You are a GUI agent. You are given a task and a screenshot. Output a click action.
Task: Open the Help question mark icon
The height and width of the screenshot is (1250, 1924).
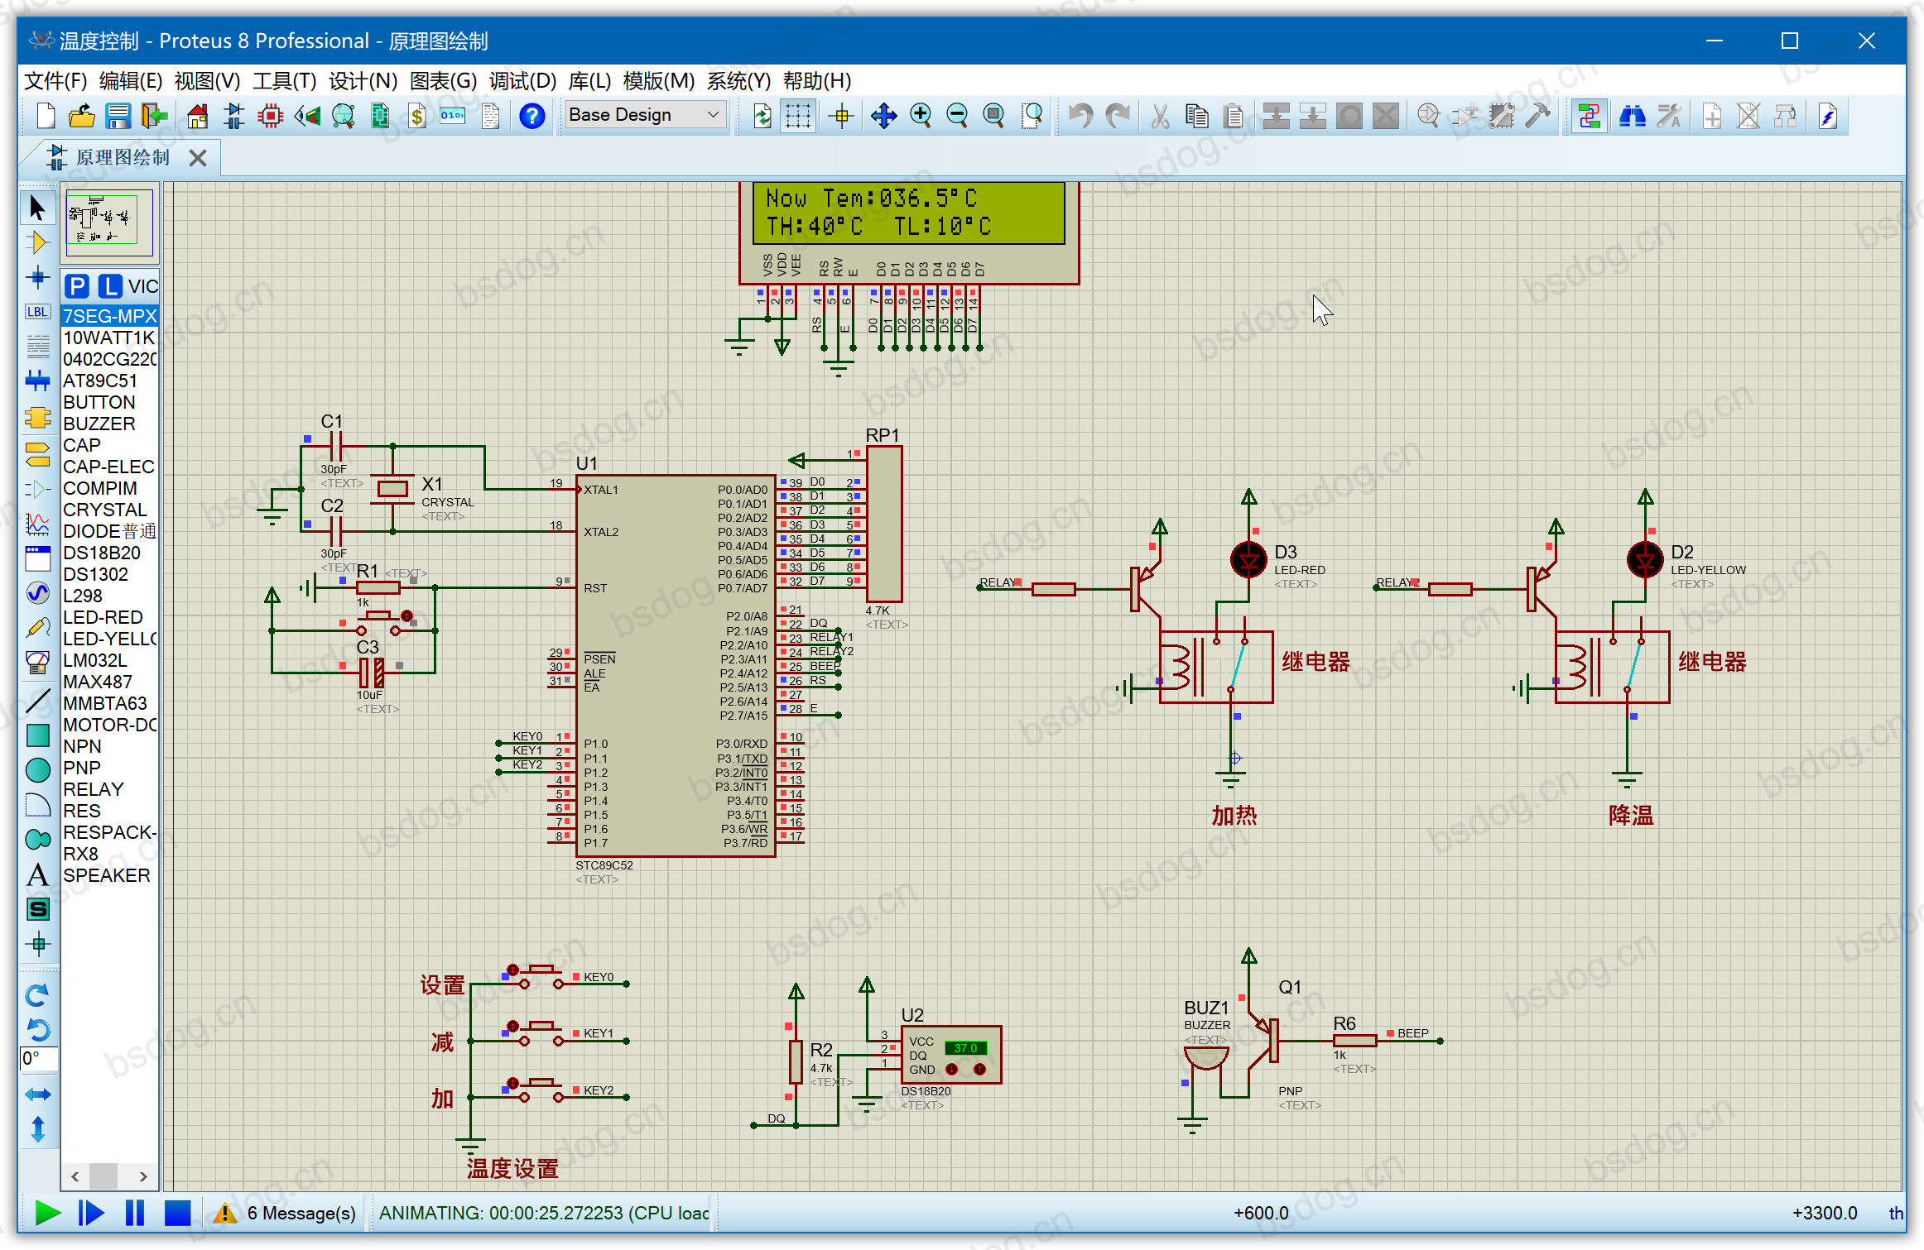click(532, 116)
